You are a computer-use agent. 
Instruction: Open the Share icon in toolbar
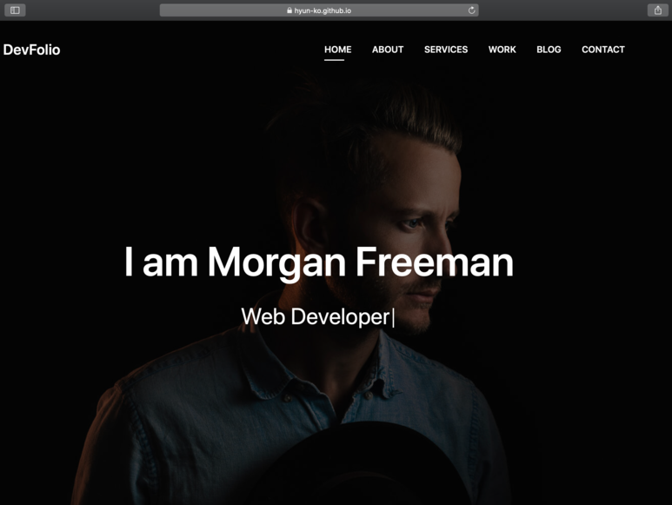(658, 10)
